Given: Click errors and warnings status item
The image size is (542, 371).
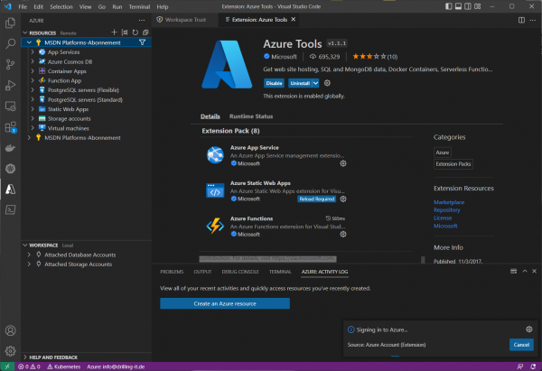Looking at the screenshot, I should [x=29, y=366].
